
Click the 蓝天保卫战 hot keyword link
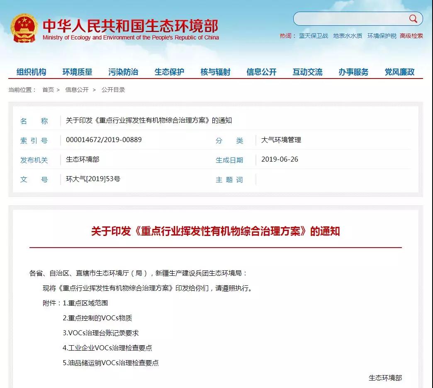pos(314,36)
